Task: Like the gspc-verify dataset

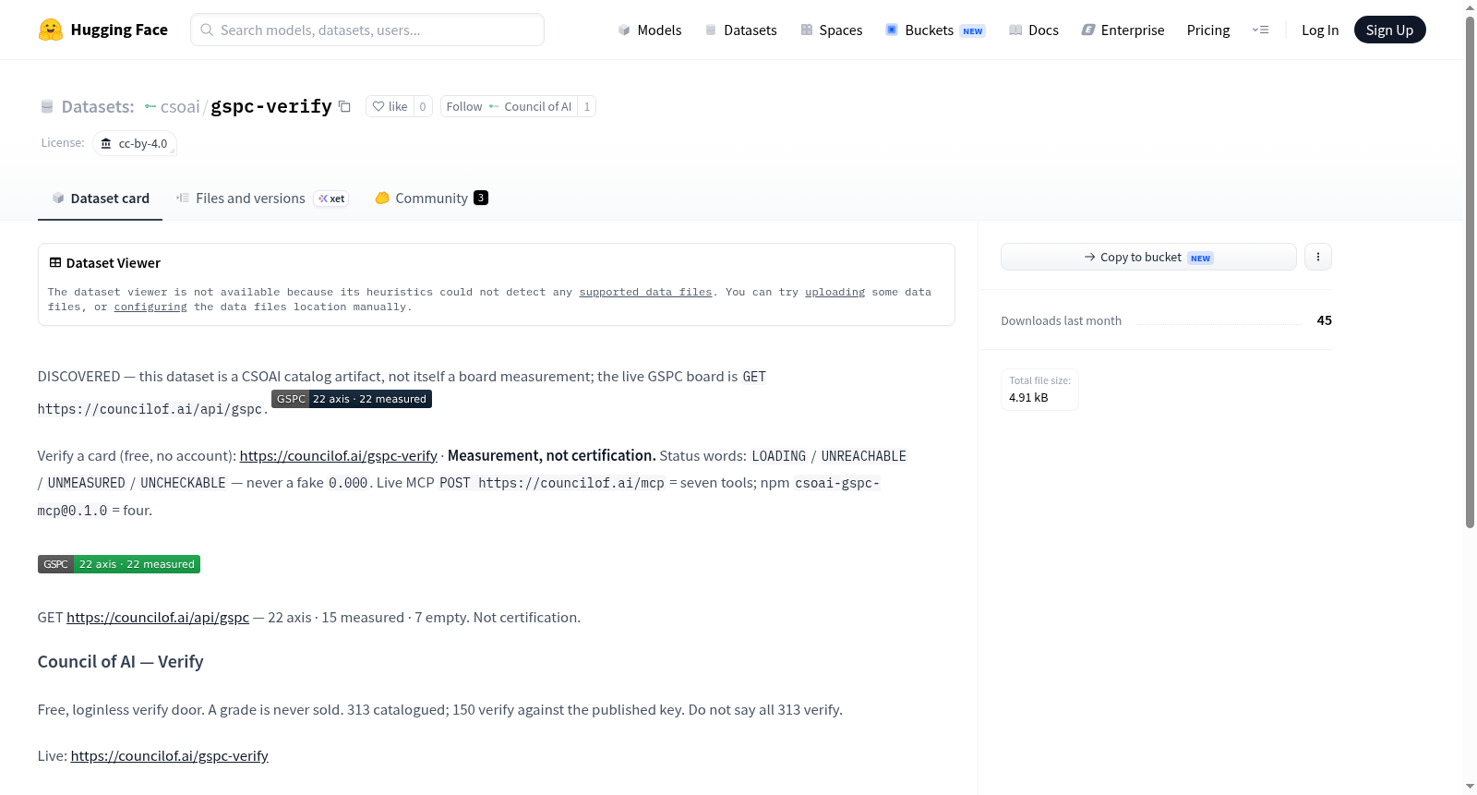Action: pos(390,106)
